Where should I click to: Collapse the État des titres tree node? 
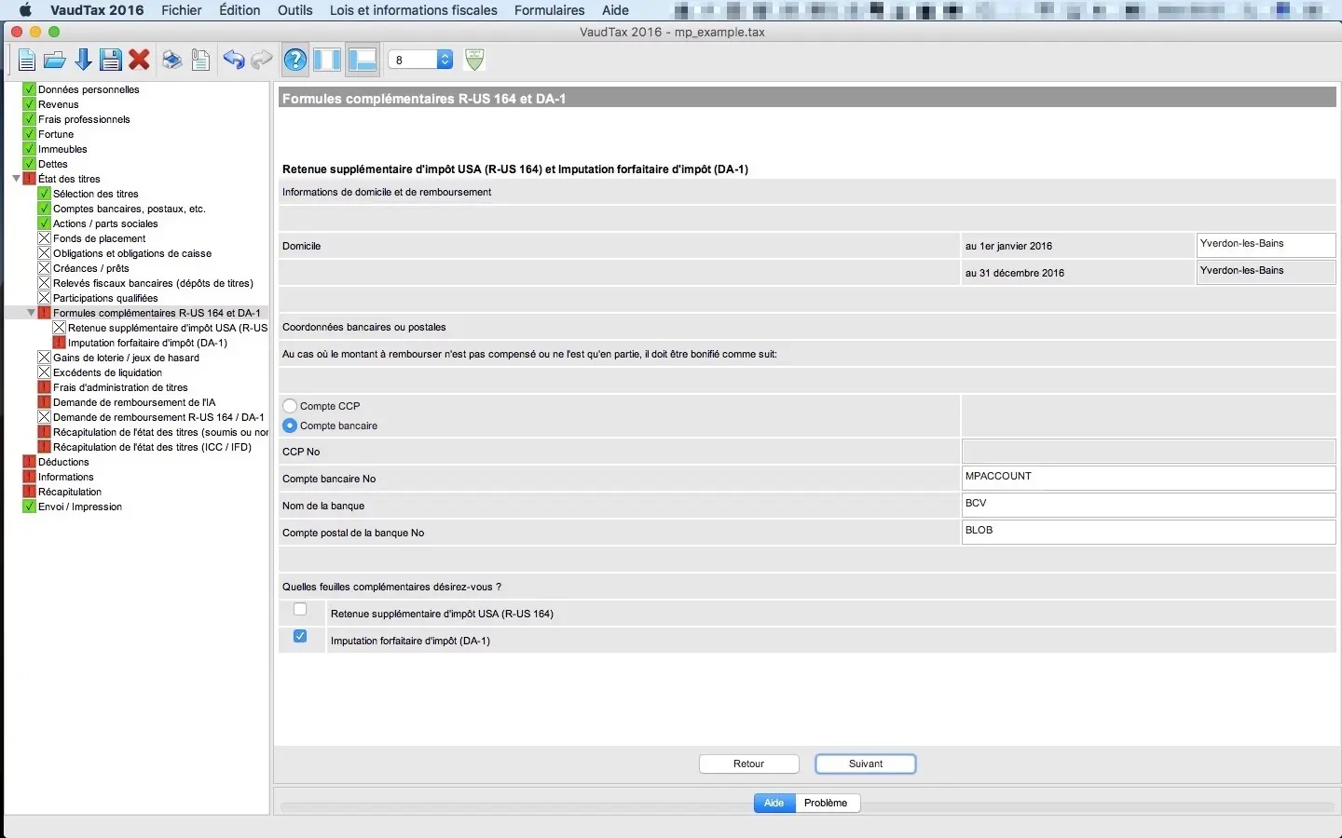click(x=16, y=179)
